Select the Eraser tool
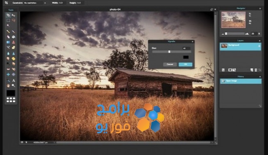Viewport: 268px width, 155px height. (x=8, y=37)
